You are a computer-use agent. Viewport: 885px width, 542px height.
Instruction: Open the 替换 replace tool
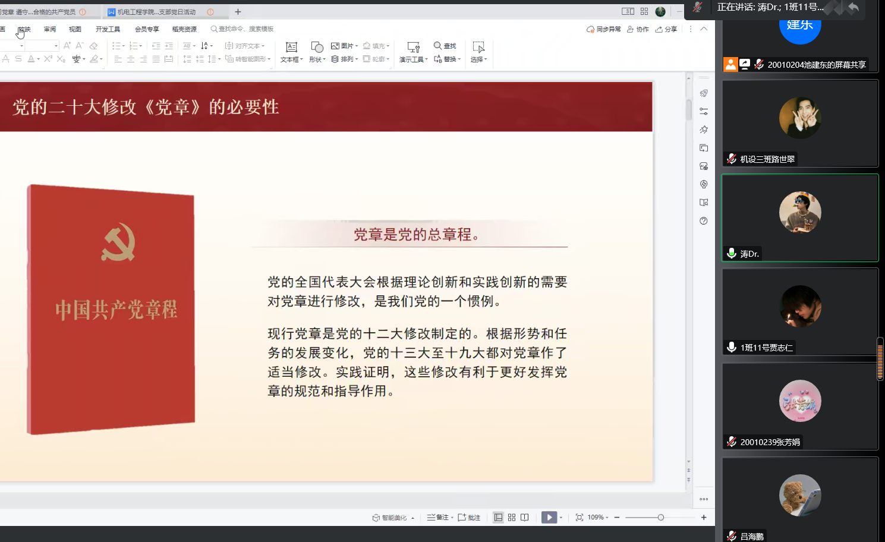click(447, 59)
